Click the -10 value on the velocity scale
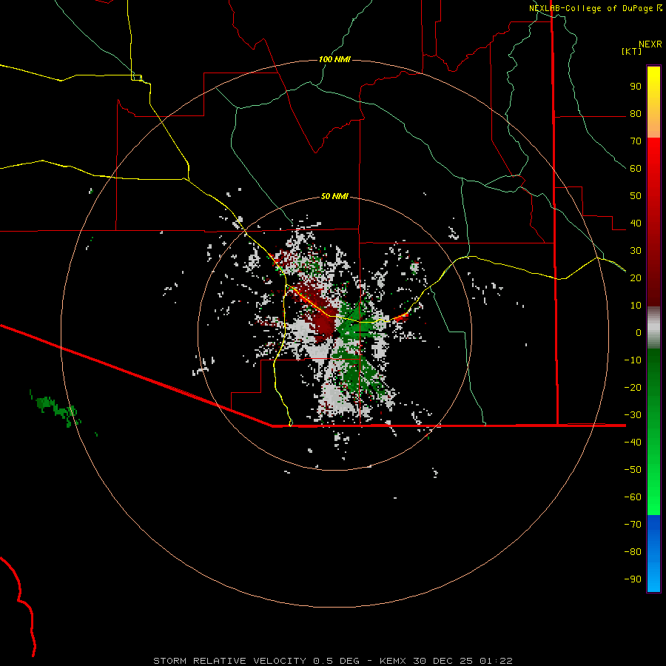Screen dimensions: 666x666 point(633,360)
